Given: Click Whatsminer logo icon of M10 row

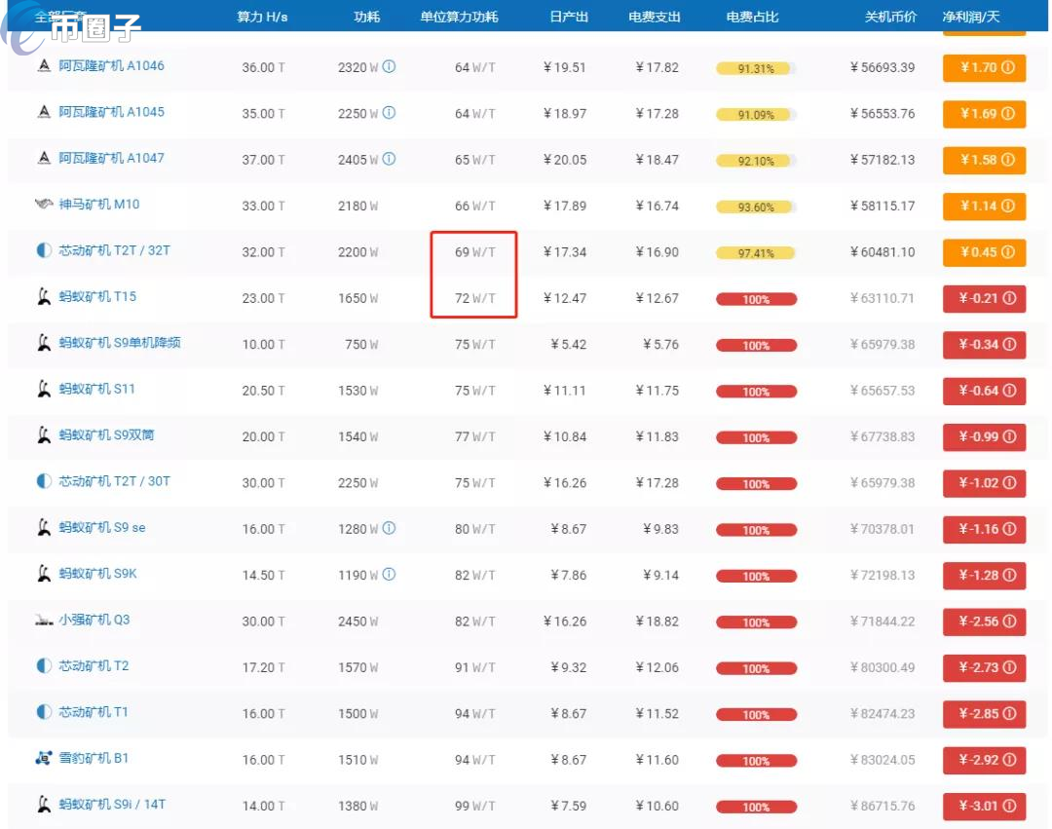Looking at the screenshot, I should 44,204.
